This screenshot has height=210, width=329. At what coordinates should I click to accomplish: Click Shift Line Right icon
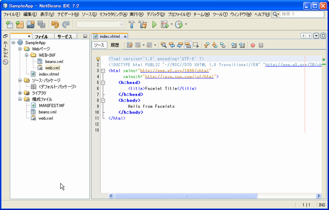(x=242, y=45)
